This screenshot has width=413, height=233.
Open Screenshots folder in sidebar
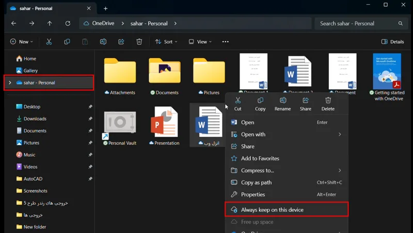(32, 191)
